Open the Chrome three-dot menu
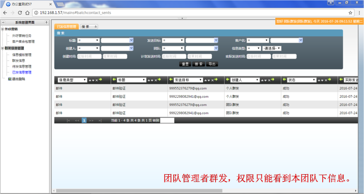 (359, 13)
